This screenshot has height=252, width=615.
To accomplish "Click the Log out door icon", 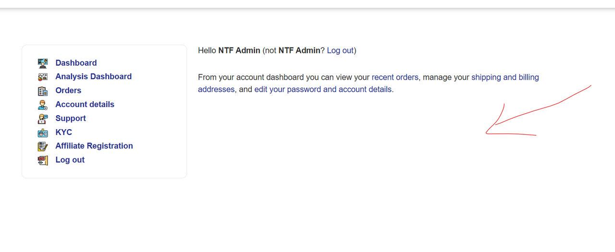I will click(x=43, y=160).
